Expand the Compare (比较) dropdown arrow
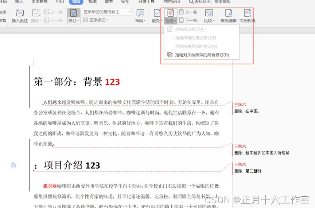The image size is (315, 208). [213, 21]
